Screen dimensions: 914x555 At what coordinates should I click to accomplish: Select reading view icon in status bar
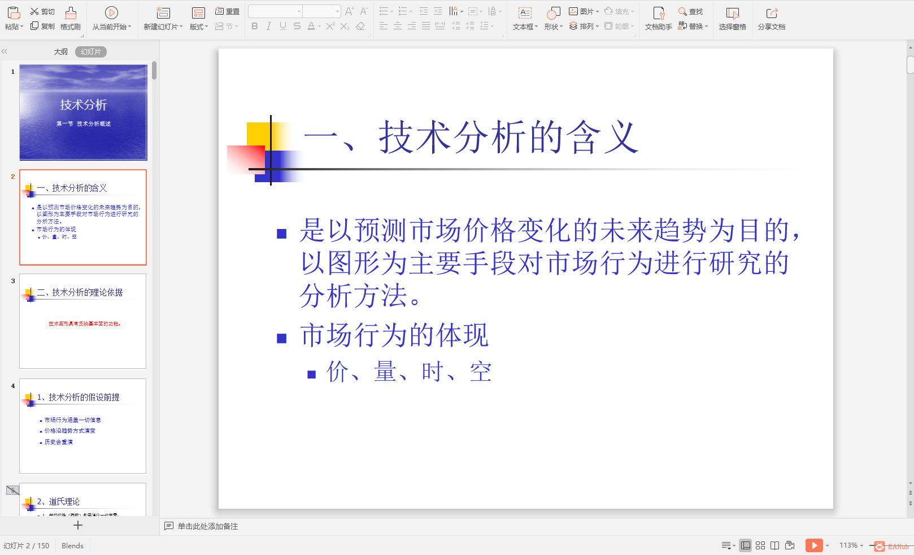coord(774,545)
